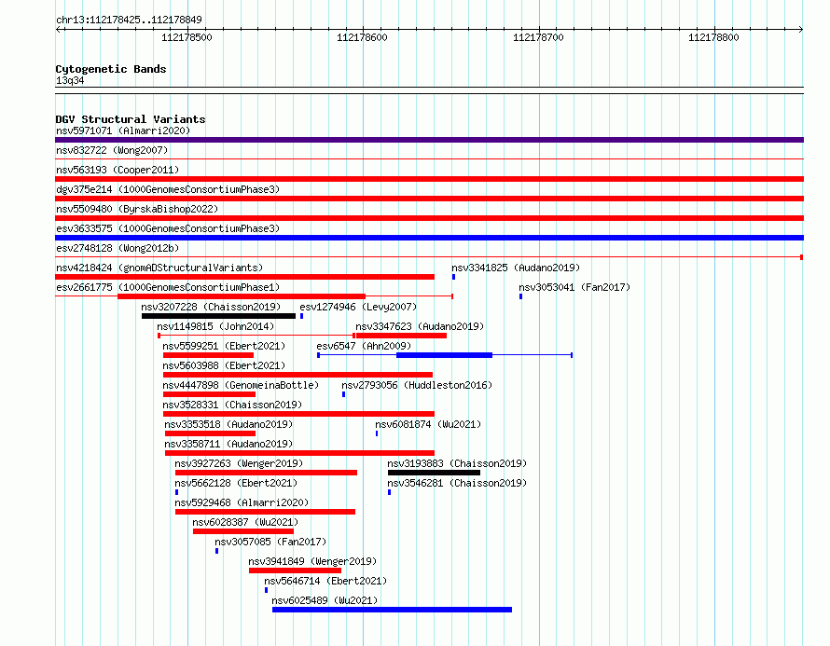Click nsv3528331 (Chaisson2019) label
Viewport: 830px width, 646px height.
pos(232,405)
